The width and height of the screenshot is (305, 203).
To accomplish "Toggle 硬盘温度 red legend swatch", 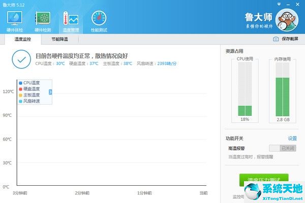I will click(20, 89).
